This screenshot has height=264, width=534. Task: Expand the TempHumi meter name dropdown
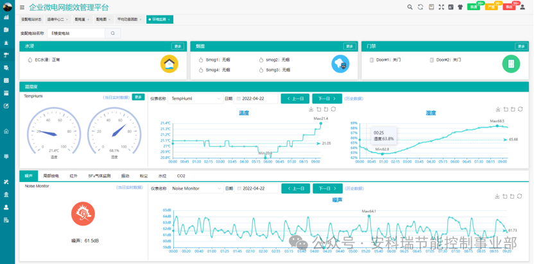[196, 99]
